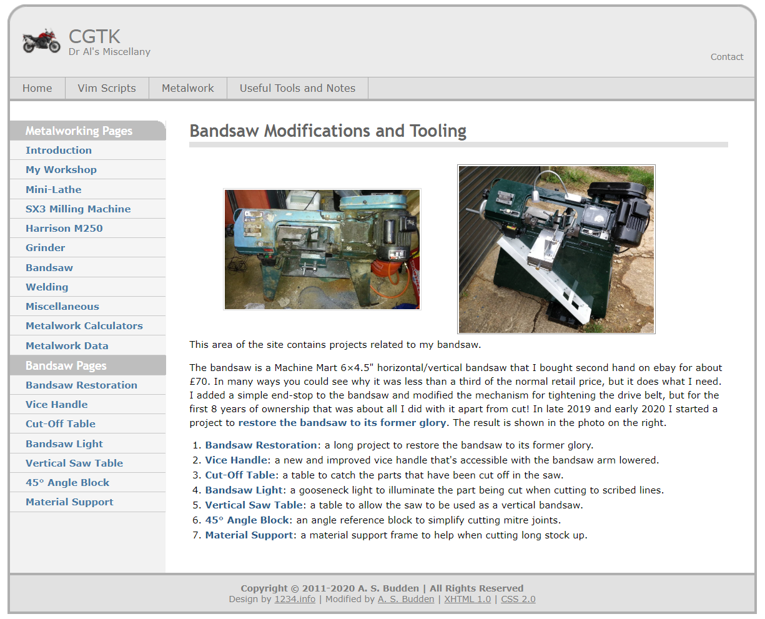The image size is (765, 619).
Task: Navigate to SX3 Milling Machine page
Action: [78, 209]
